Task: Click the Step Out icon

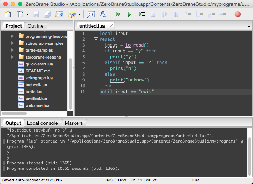Action: tap(211, 14)
